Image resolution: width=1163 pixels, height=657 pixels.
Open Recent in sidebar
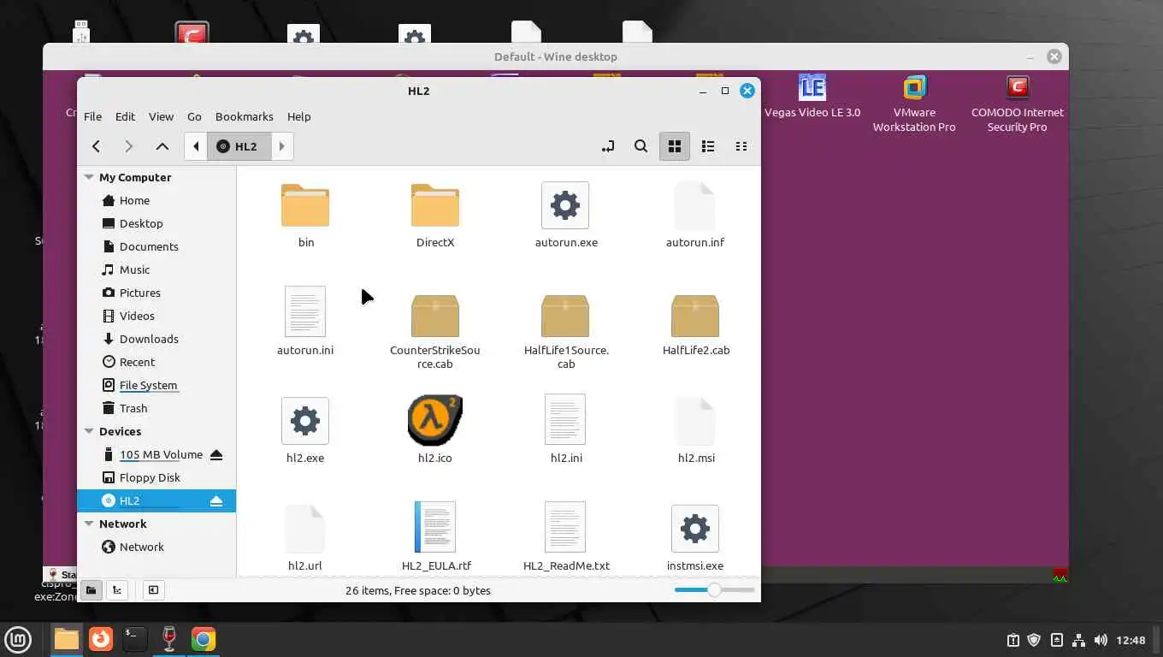point(156,362)
